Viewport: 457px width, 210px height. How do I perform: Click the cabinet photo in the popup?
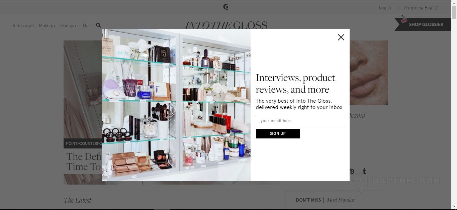pos(176,105)
